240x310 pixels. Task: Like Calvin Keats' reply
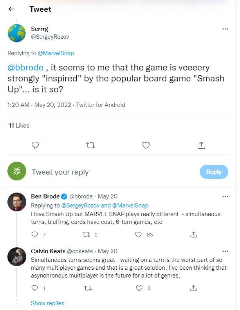(139, 288)
